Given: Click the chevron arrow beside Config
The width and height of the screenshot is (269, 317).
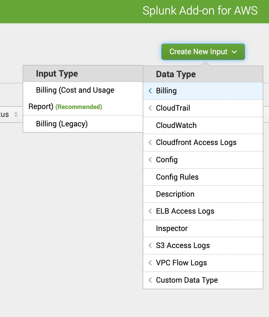Looking at the screenshot, I should pos(150,160).
